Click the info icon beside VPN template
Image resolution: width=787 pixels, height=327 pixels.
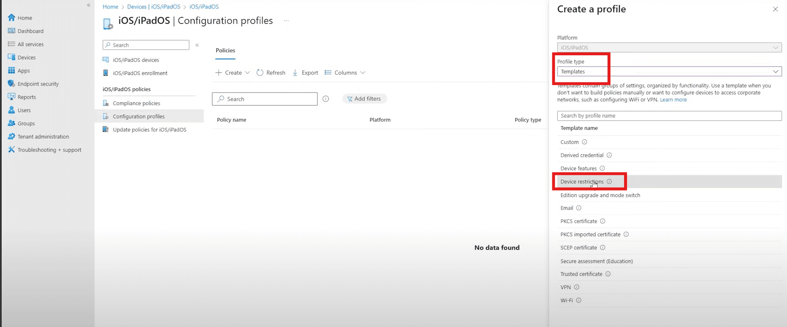(x=577, y=287)
